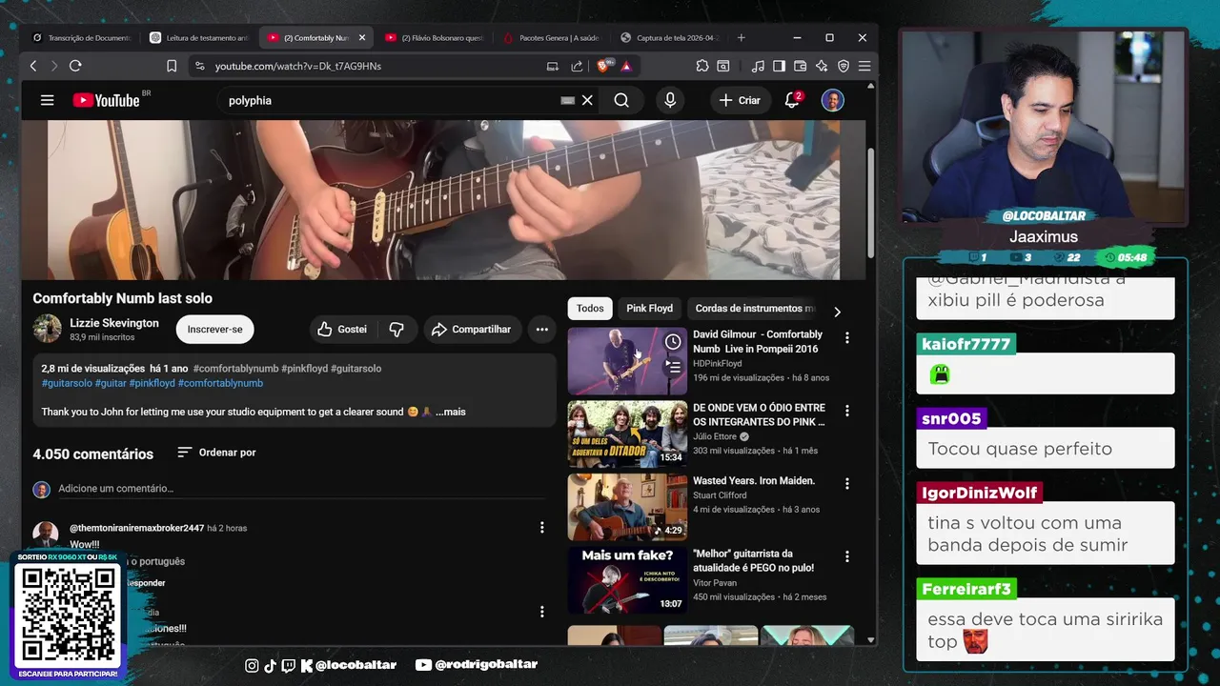The image size is (1220, 686).
Task: Open the browser main menu
Action: tap(864, 66)
